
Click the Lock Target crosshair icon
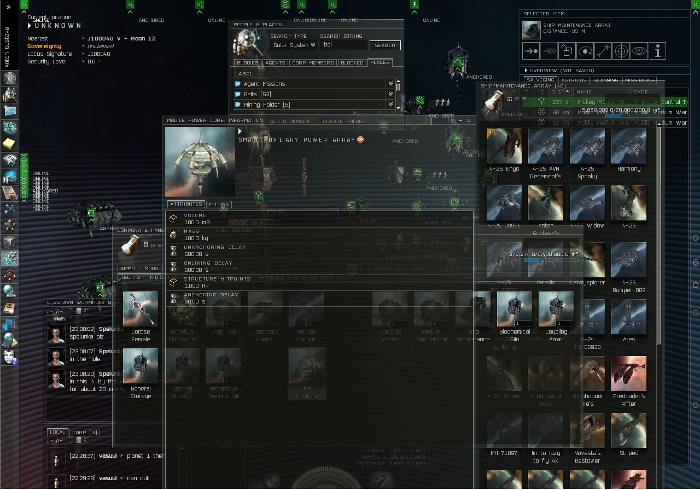click(621, 51)
